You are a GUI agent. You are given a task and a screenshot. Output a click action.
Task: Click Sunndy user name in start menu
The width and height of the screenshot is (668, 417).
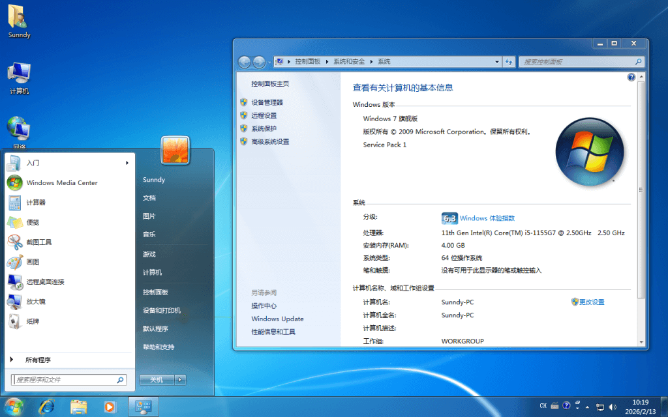tap(154, 180)
